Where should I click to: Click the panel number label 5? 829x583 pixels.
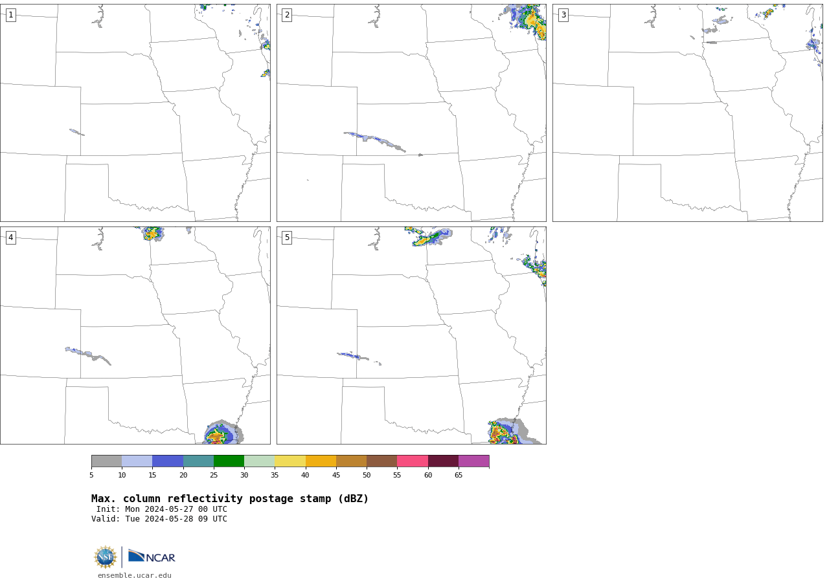287,237
